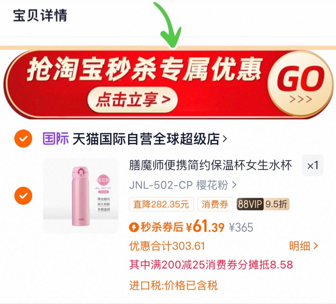Uncheck the thermos item orange checkbox

coord(23,196)
